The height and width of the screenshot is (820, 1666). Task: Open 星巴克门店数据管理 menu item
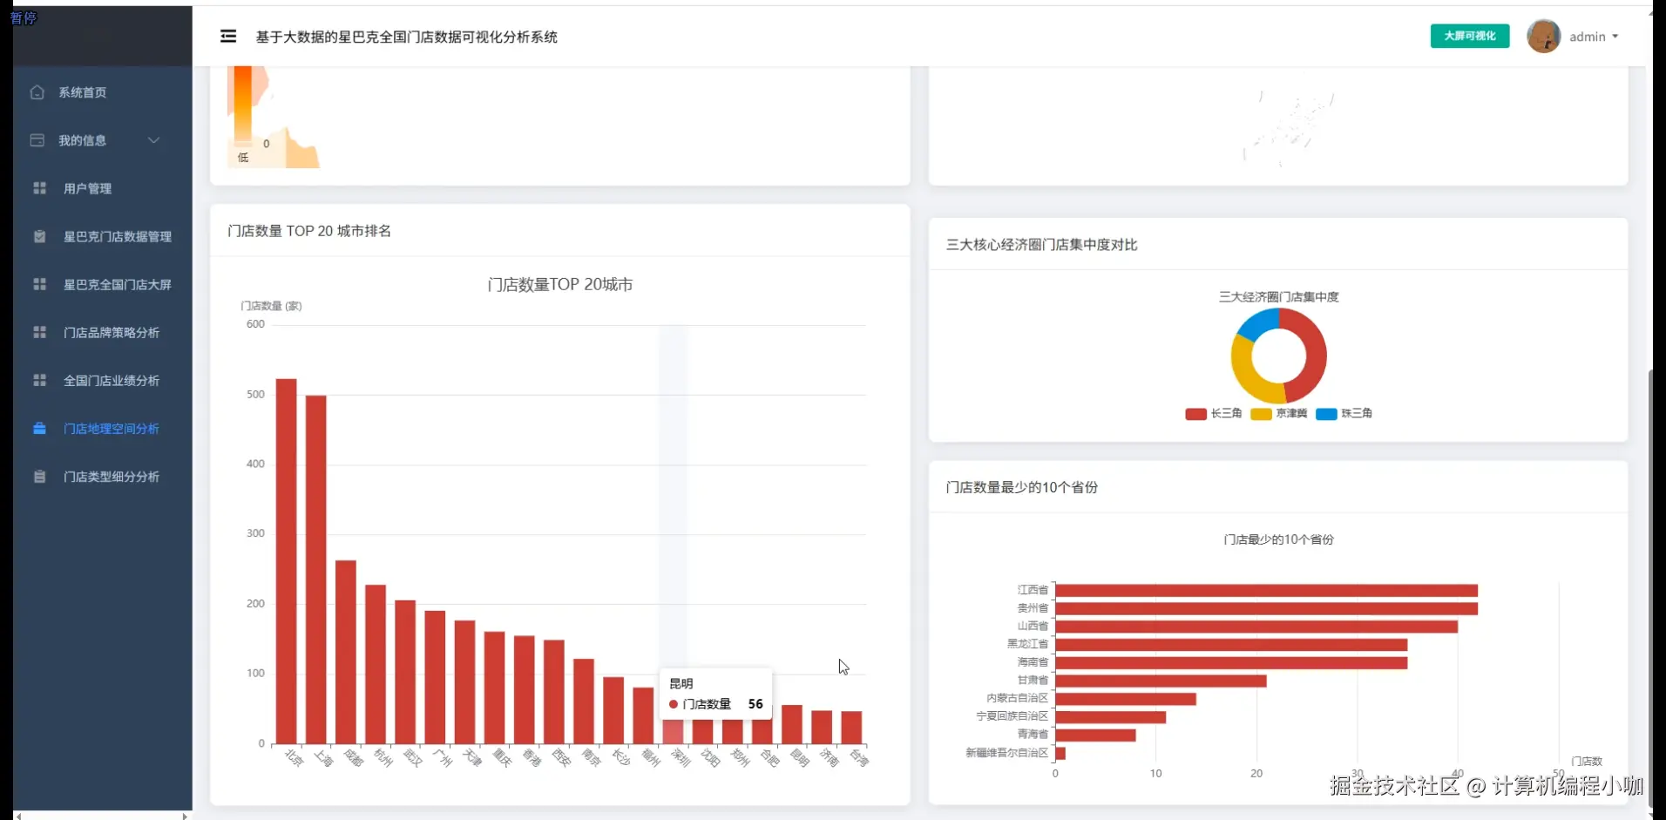pos(103,236)
